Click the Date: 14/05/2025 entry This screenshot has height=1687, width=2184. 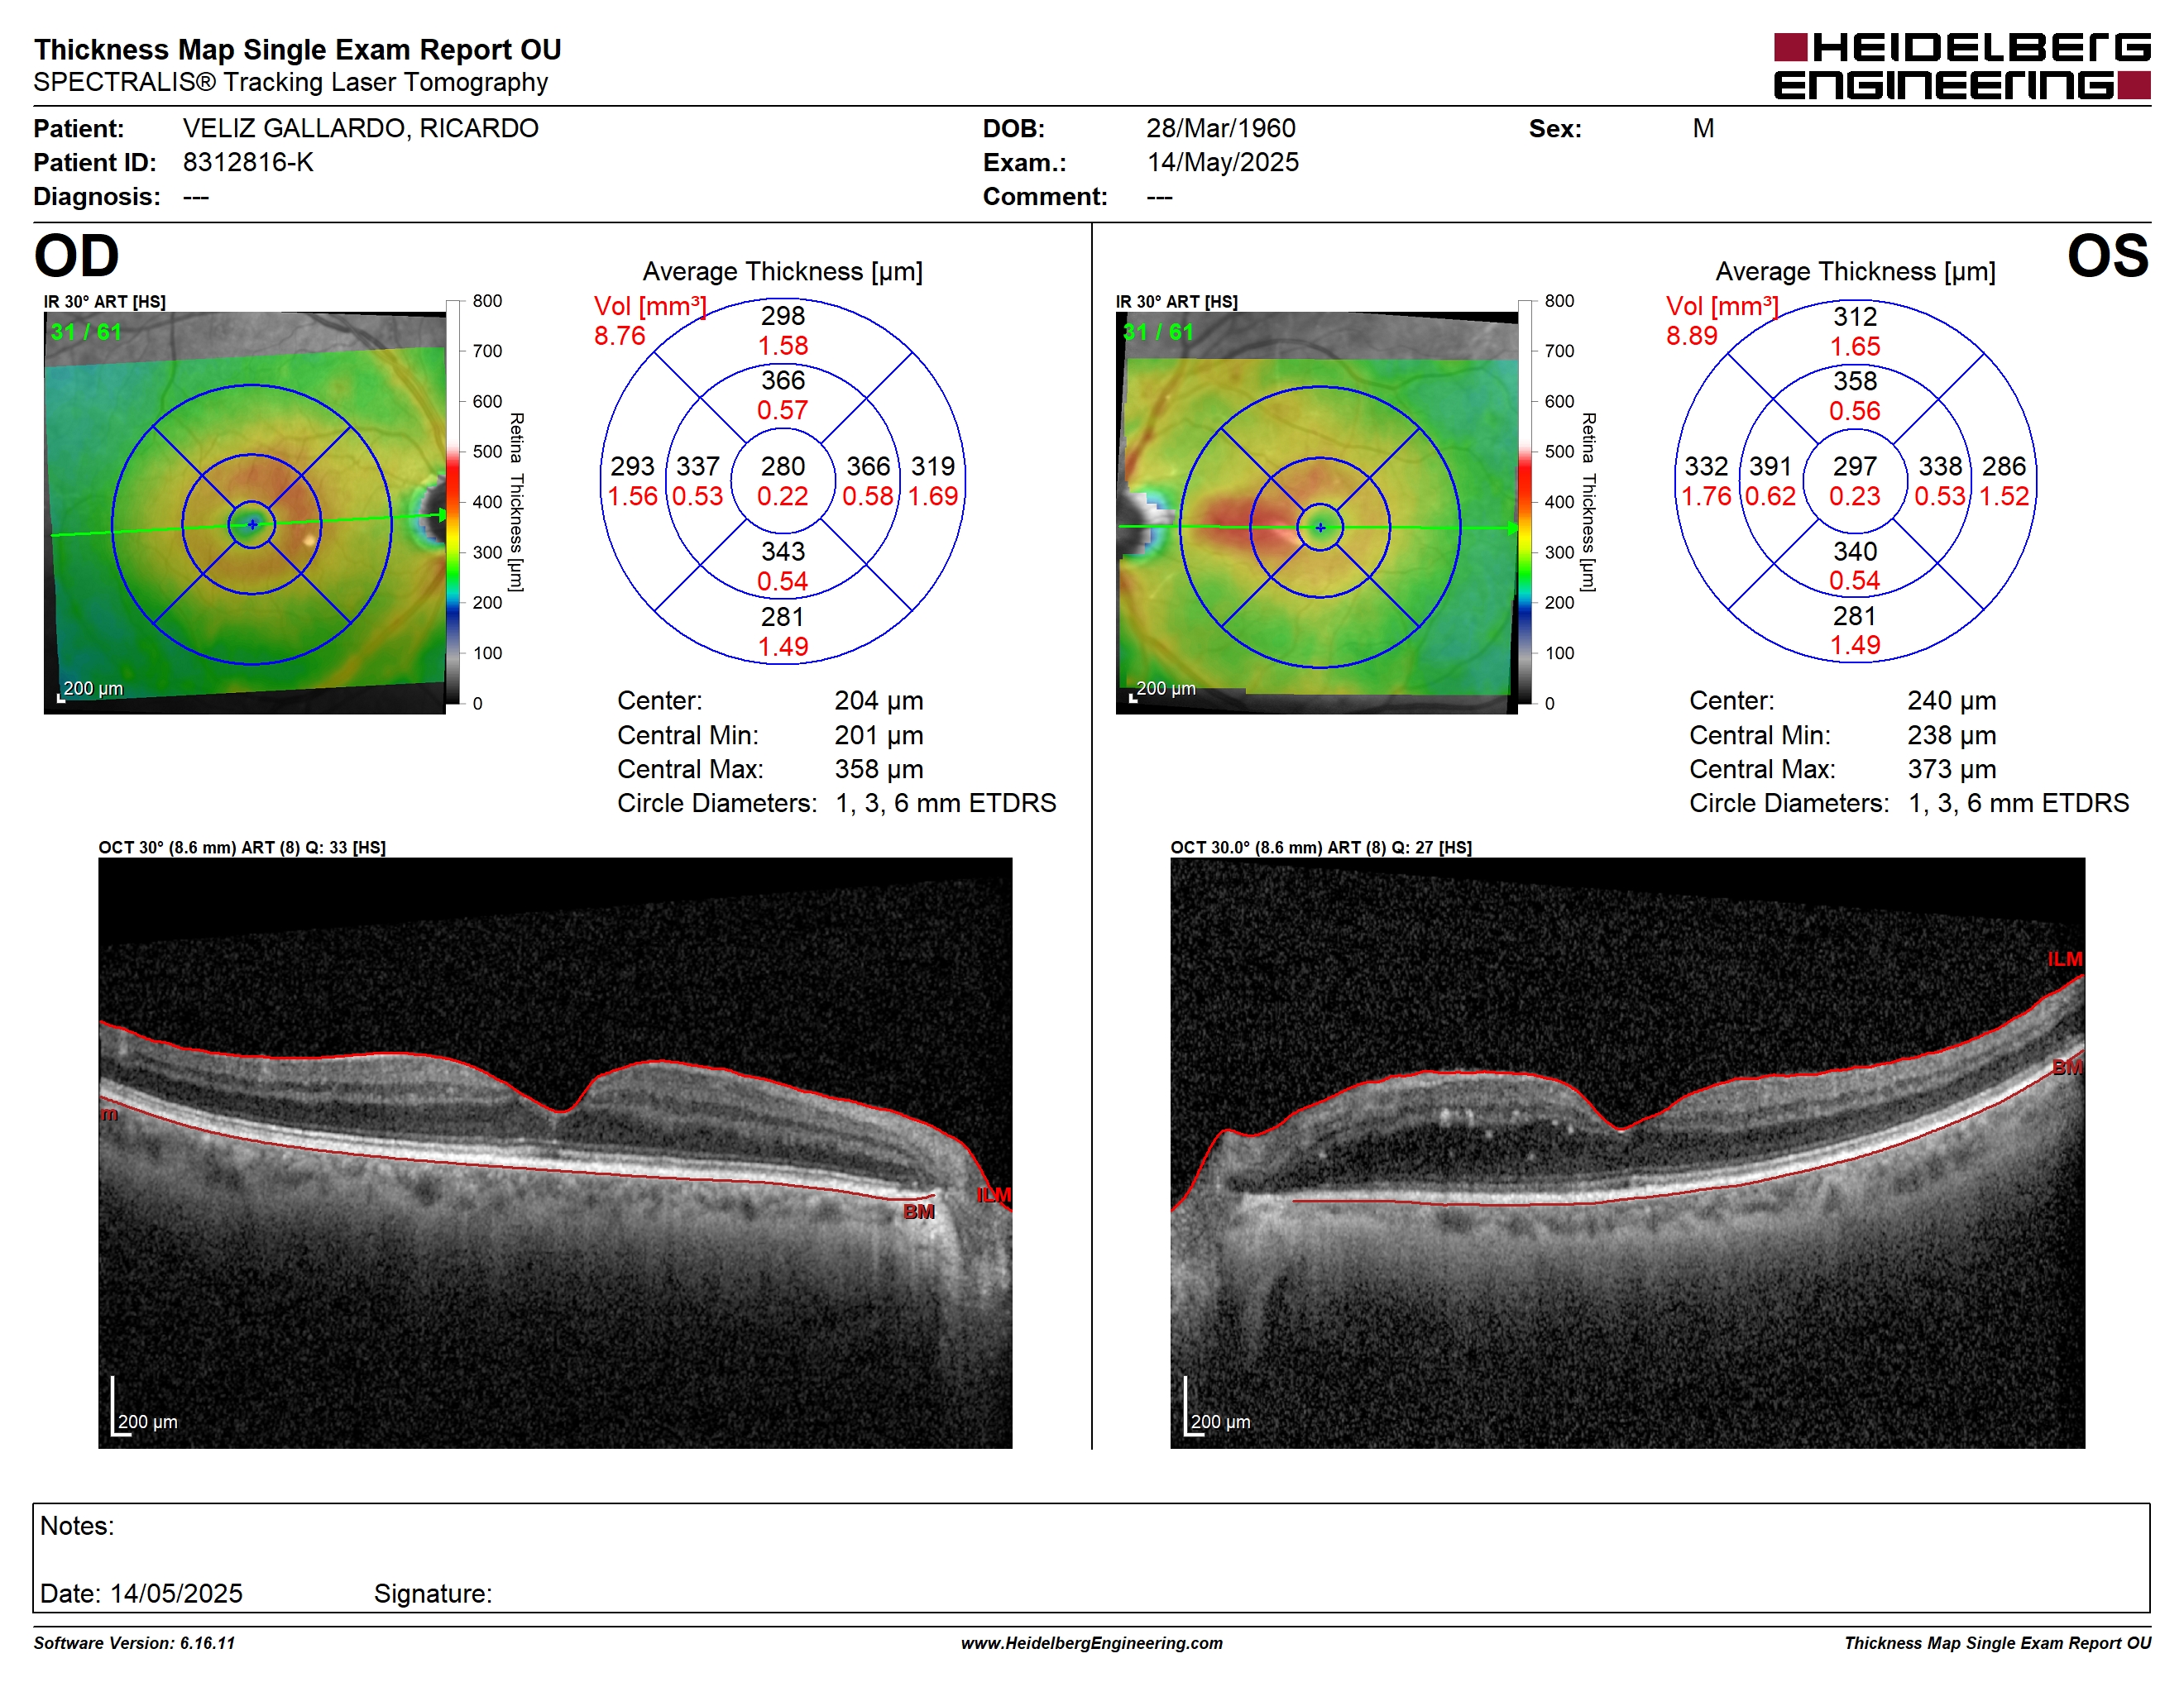click(141, 1593)
